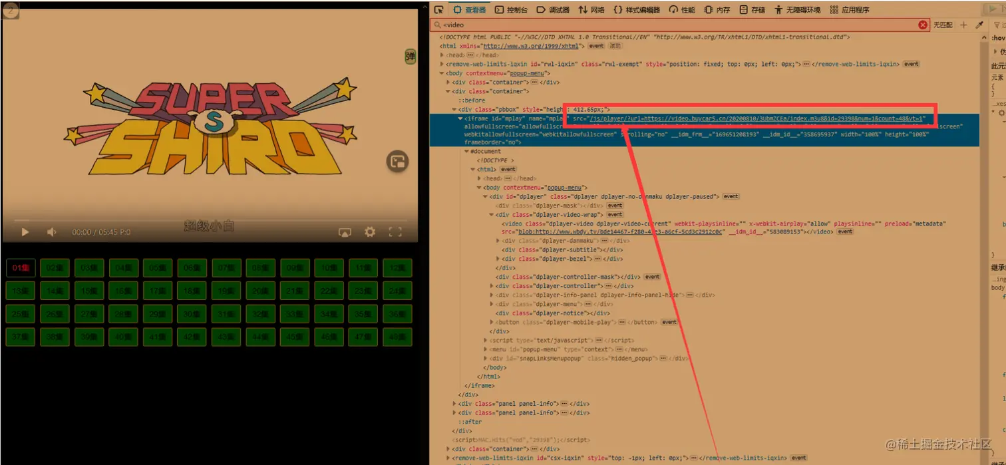Click the plus icon to add new node
Screen dimensions: 1006x465
pos(963,25)
